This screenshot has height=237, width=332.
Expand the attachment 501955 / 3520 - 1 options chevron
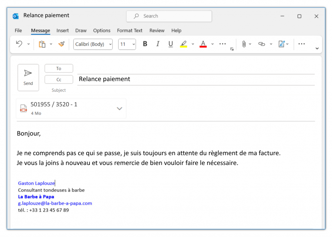coord(119,108)
